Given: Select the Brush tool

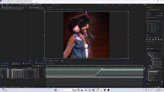Looking at the screenshot, I should click(x=31, y=5).
